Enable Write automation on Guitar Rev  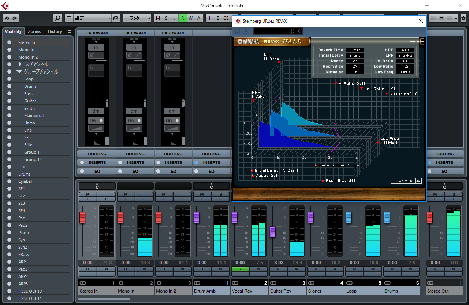tap(297, 269)
